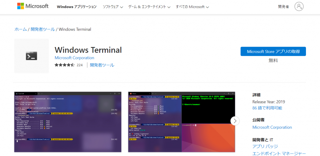The width and height of the screenshot is (320, 156).
Task: Go to ホーム in the breadcrumb
Action: tap(21, 29)
